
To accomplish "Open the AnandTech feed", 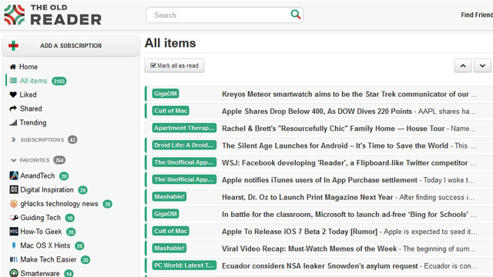I will [x=38, y=175].
